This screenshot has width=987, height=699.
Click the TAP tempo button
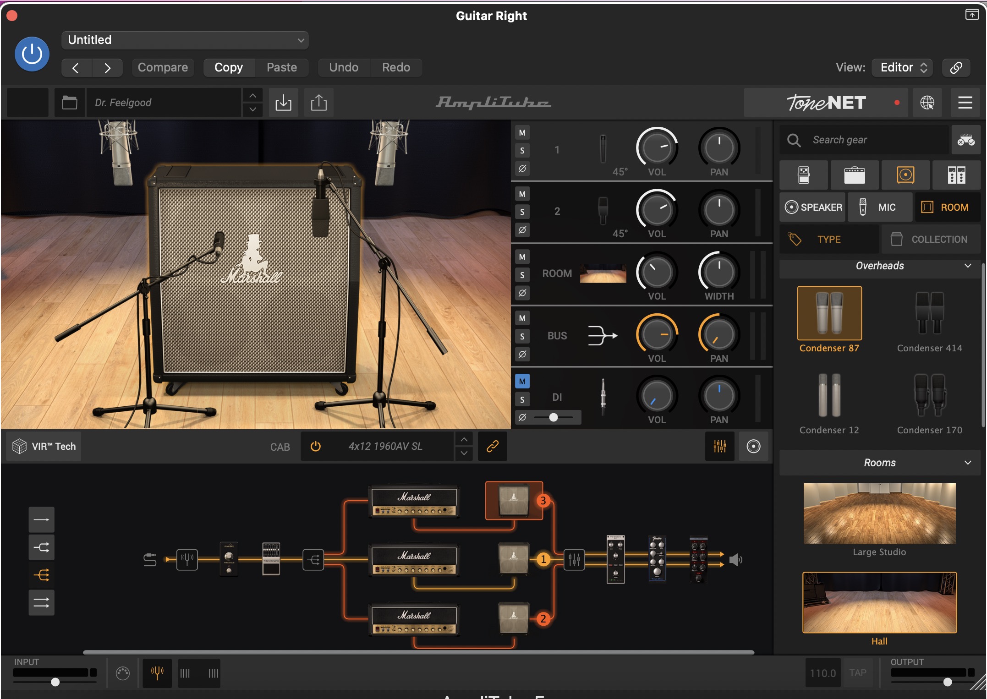858,672
